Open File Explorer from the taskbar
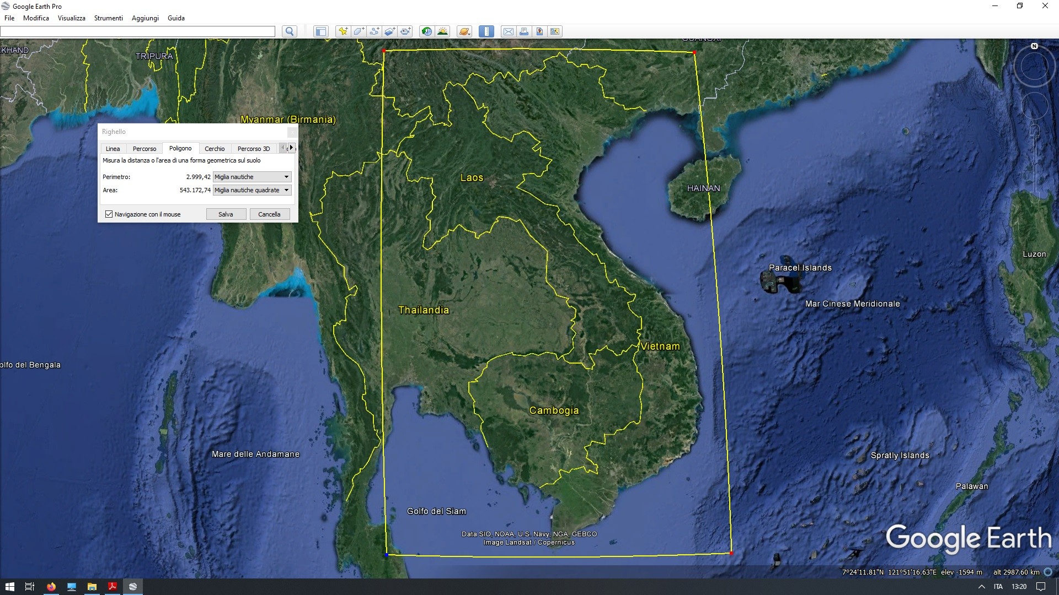Image resolution: width=1059 pixels, height=595 pixels. (92, 587)
